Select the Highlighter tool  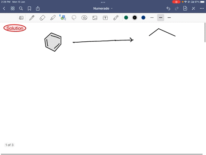53,18
